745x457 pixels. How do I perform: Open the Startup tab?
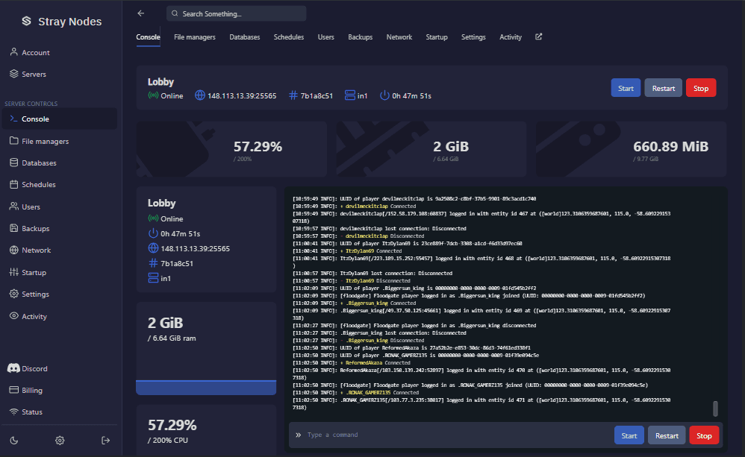[437, 37]
